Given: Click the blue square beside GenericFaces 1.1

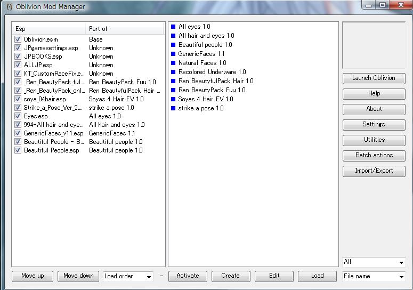Looking at the screenshot, I should pyautogui.click(x=173, y=54).
